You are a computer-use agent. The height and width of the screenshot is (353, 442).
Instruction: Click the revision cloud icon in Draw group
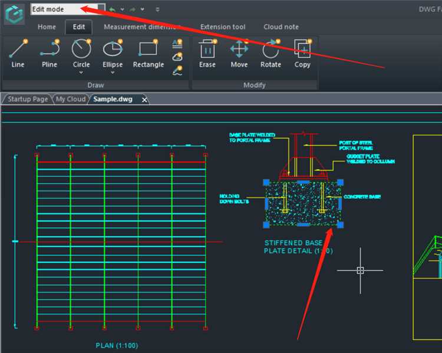click(x=177, y=57)
